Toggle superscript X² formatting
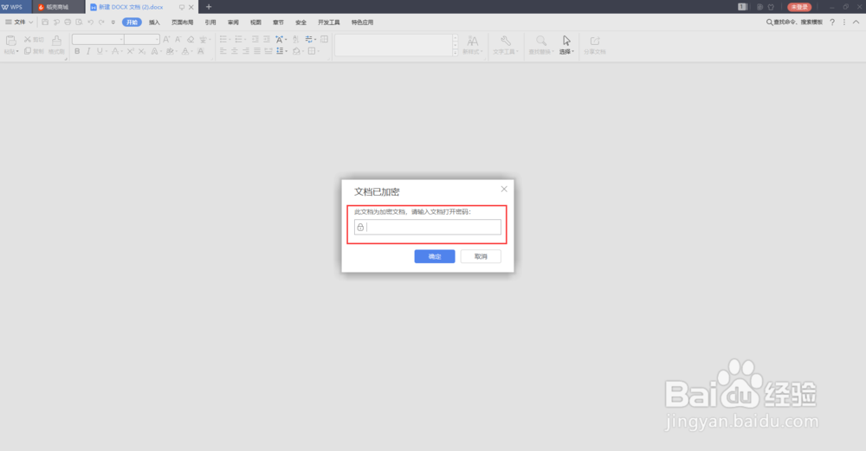This screenshot has height=451, width=866. pos(131,51)
